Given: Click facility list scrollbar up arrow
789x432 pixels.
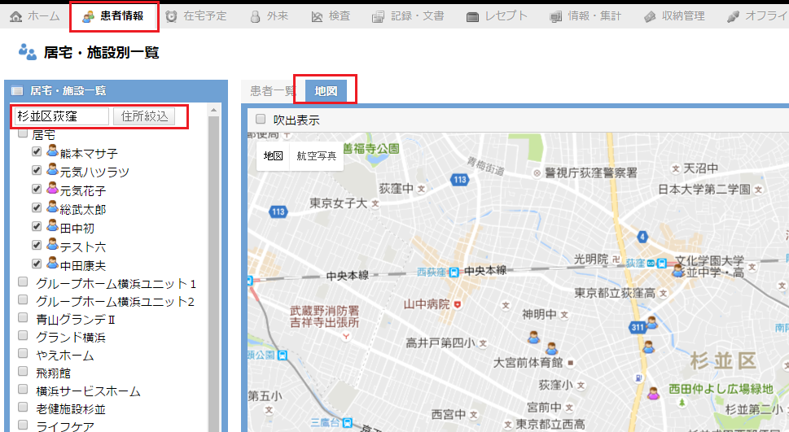Looking at the screenshot, I should pos(213,110).
